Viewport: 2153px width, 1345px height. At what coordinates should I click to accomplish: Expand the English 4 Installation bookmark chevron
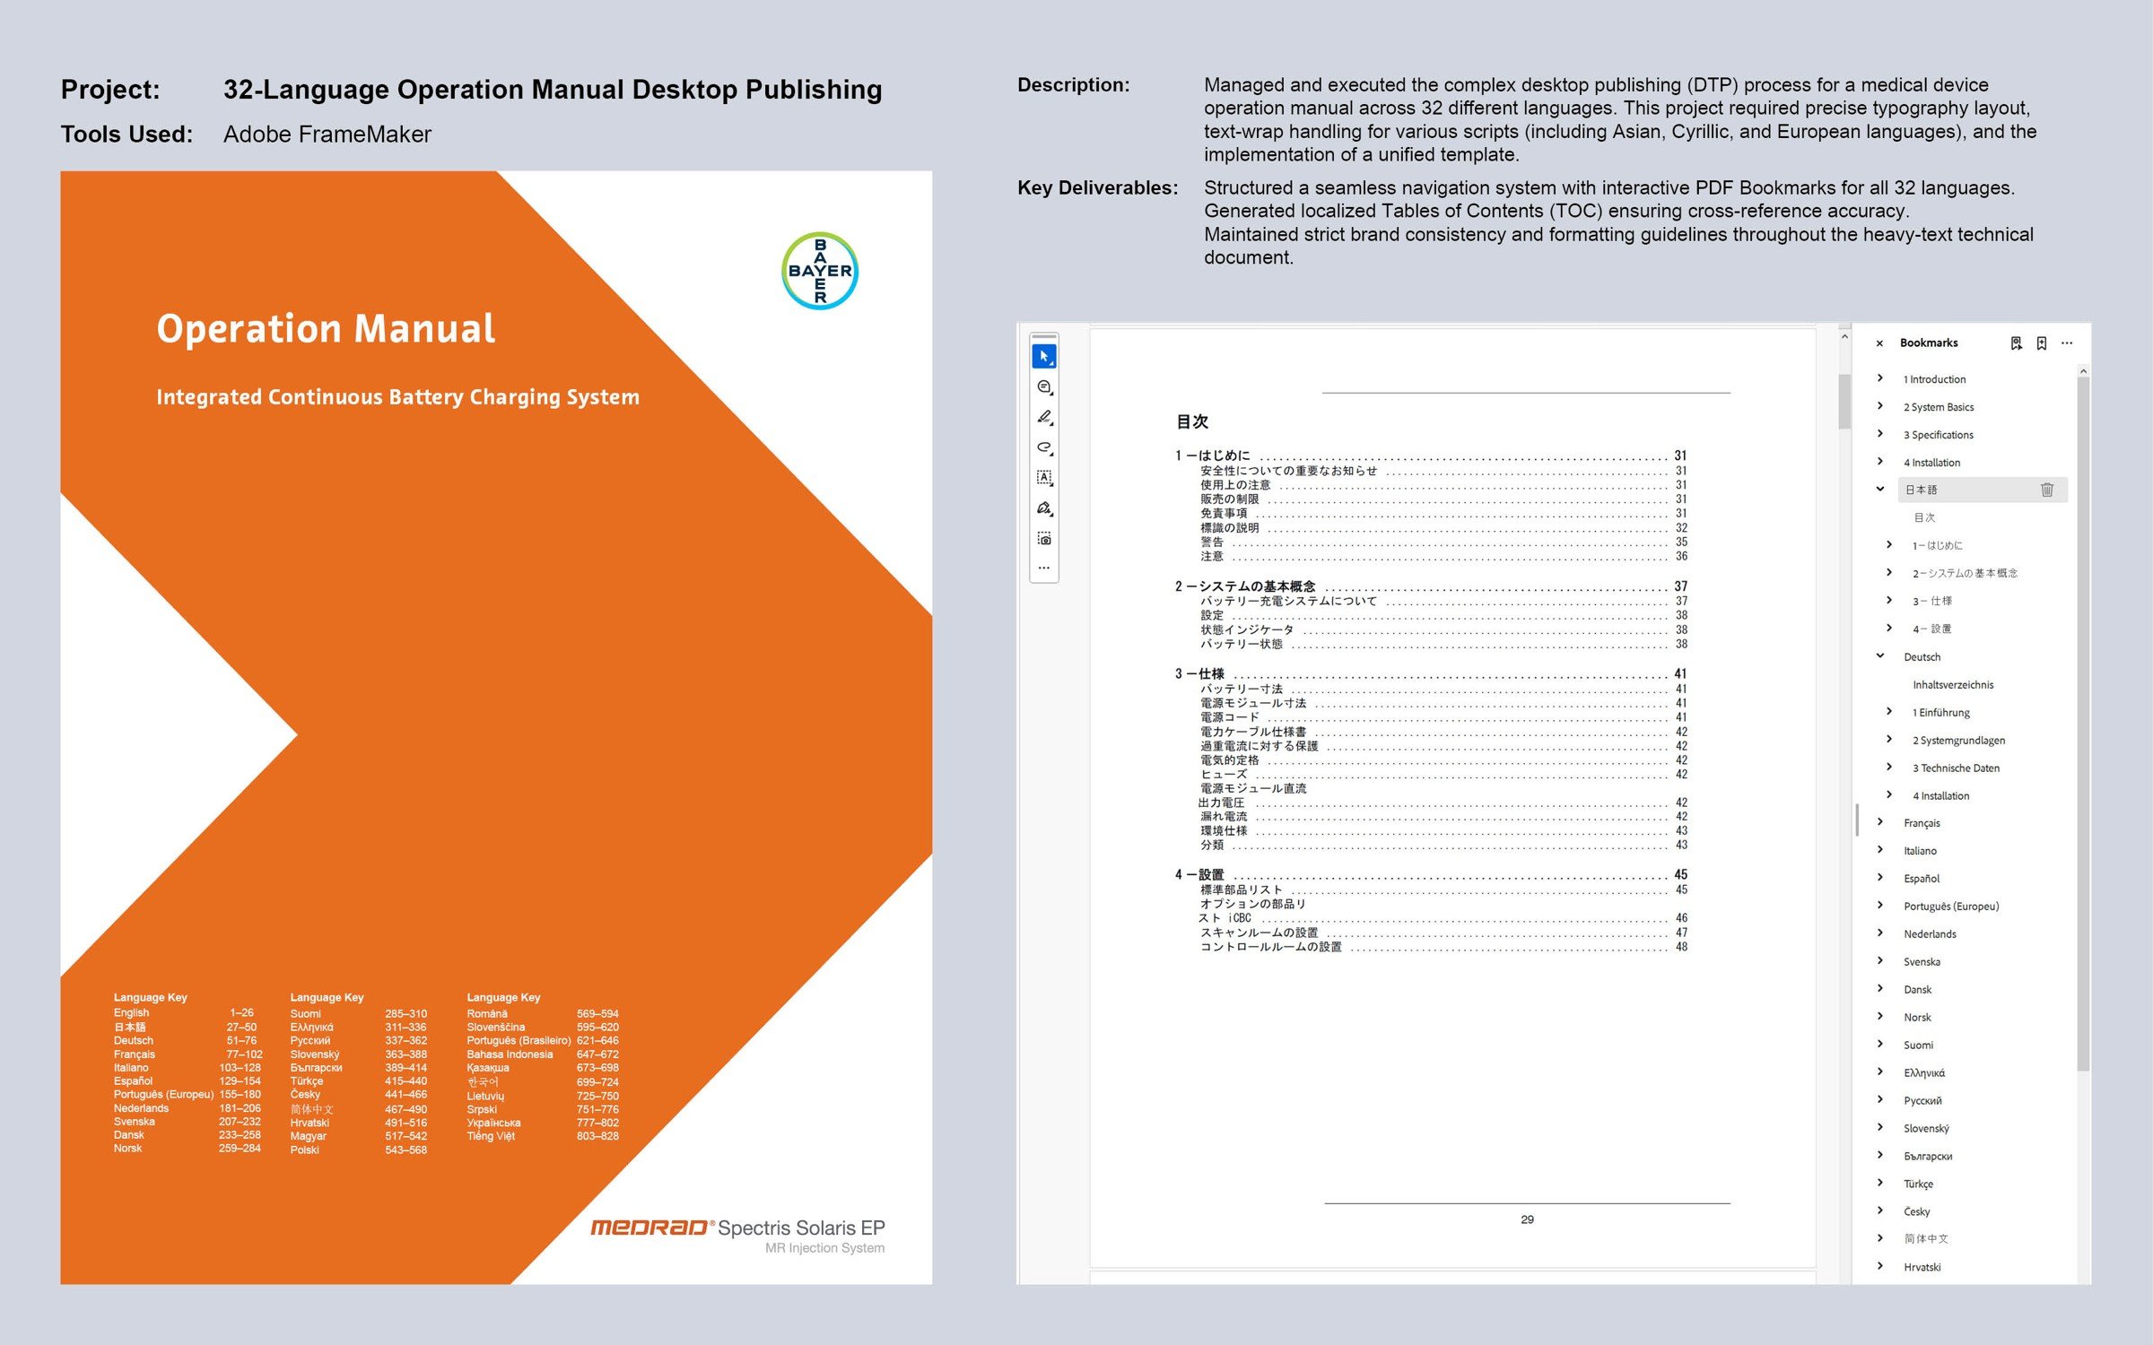1880,462
